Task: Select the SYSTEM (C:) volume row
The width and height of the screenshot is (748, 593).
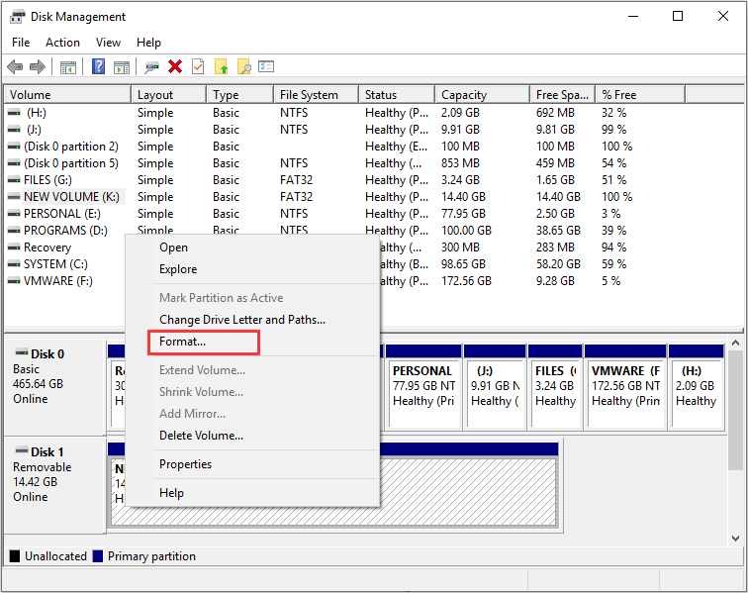Action: tap(59, 264)
